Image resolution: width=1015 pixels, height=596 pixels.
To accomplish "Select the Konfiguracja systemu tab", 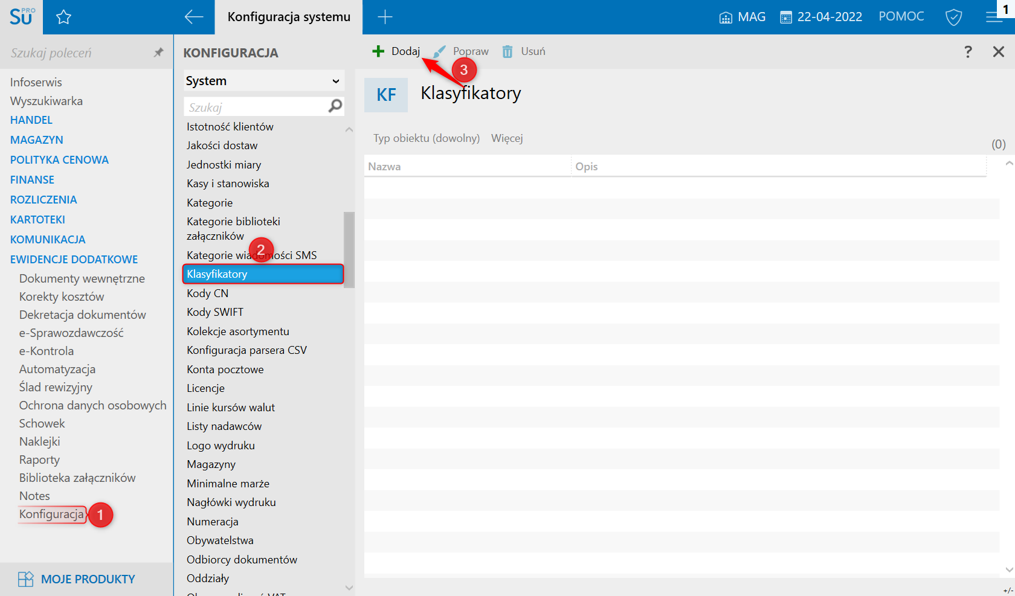I will tap(289, 17).
